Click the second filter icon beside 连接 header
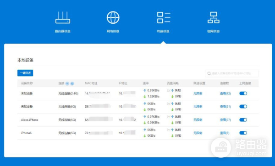 [72, 83]
